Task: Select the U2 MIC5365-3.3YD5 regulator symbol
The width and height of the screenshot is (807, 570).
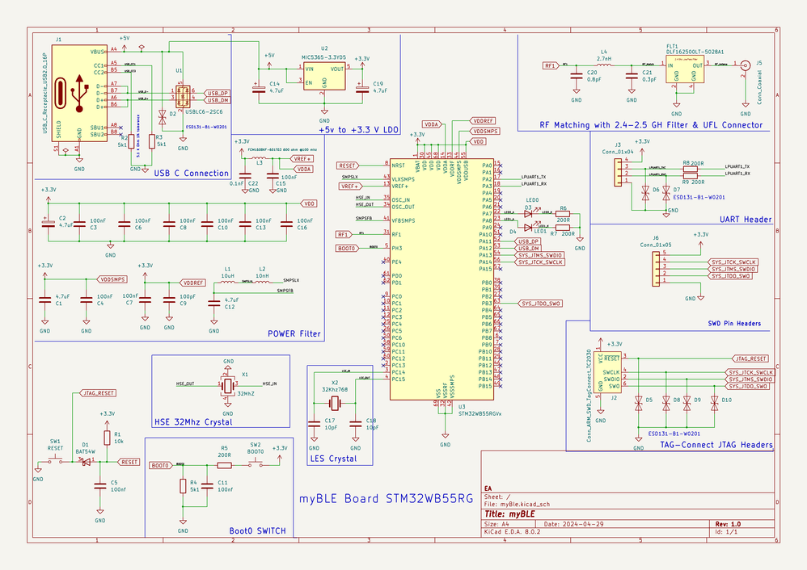Action: [x=324, y=77]
